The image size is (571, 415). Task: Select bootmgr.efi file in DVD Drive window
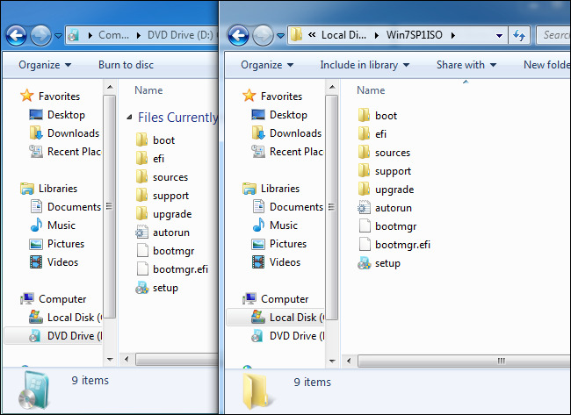pyautogui.click(x=172, y=269)
